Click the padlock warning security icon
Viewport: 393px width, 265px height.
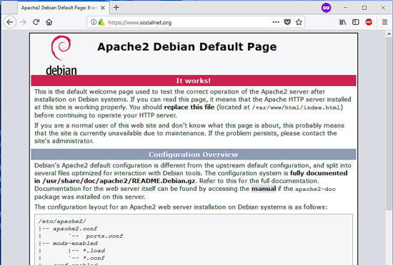coord(101,22)
